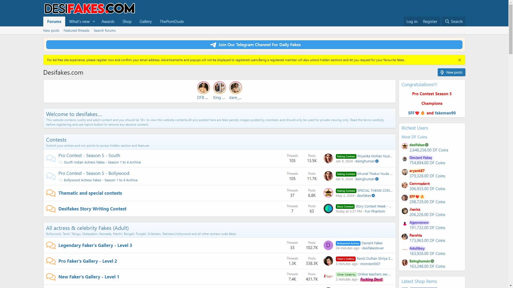Click purple D avatar in Legendary Faker's row

328,245
